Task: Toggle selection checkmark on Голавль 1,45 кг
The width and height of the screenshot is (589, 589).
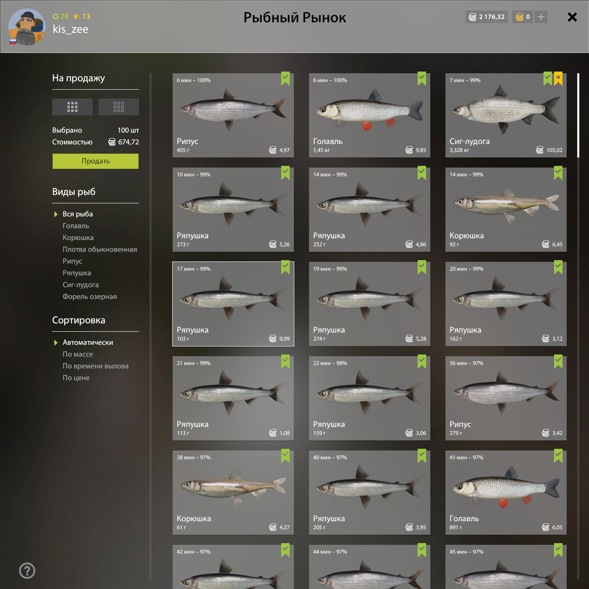Action: tap(422, 78)
